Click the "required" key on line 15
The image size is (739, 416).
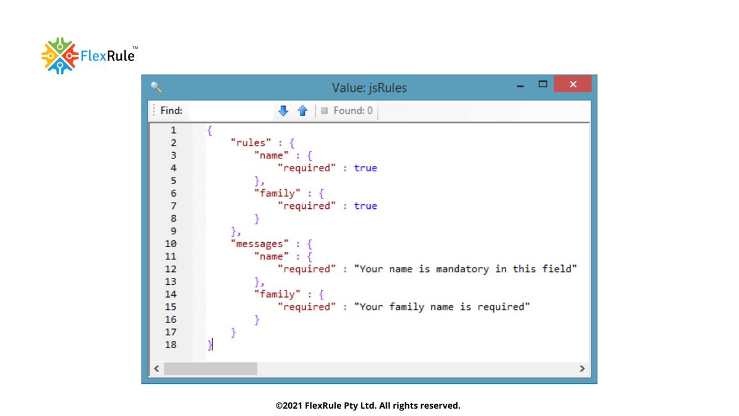coord(307,307)
